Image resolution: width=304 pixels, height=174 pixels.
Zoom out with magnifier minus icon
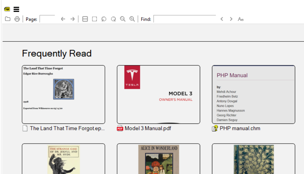pyautogui.click(x=123, y=19)
